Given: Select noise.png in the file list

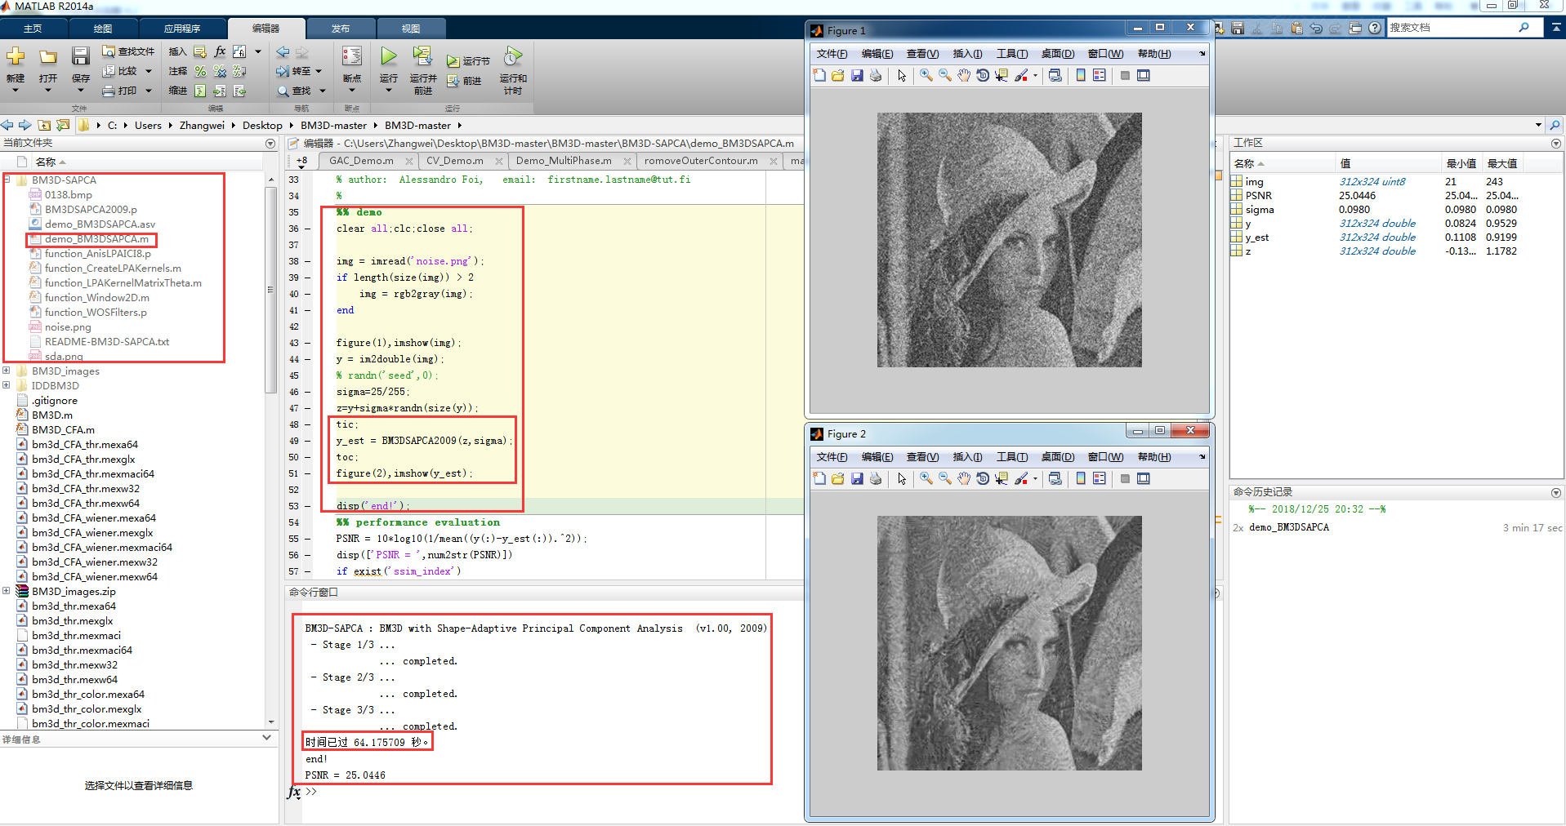Looking at the screenshot, I should tap(68, 327).
